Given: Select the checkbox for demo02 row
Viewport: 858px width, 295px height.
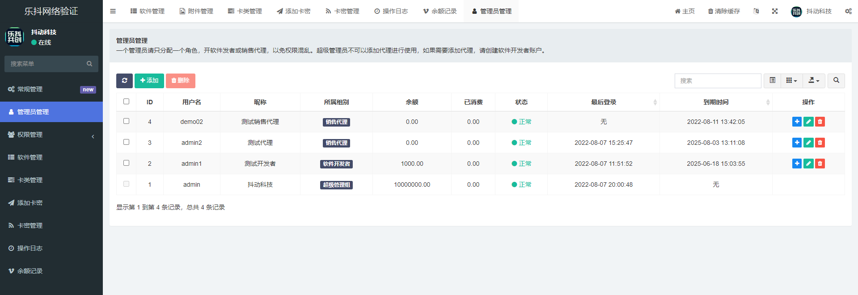Looking at the screenshot, I should 126,121.
